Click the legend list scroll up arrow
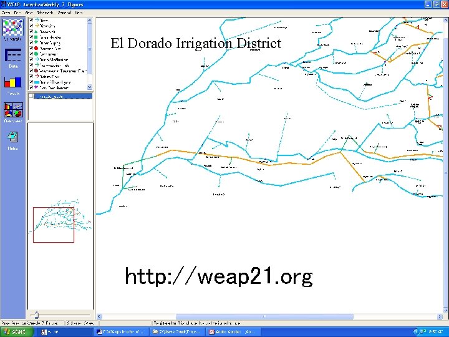449x337 pixels. (x=89, y=21)
